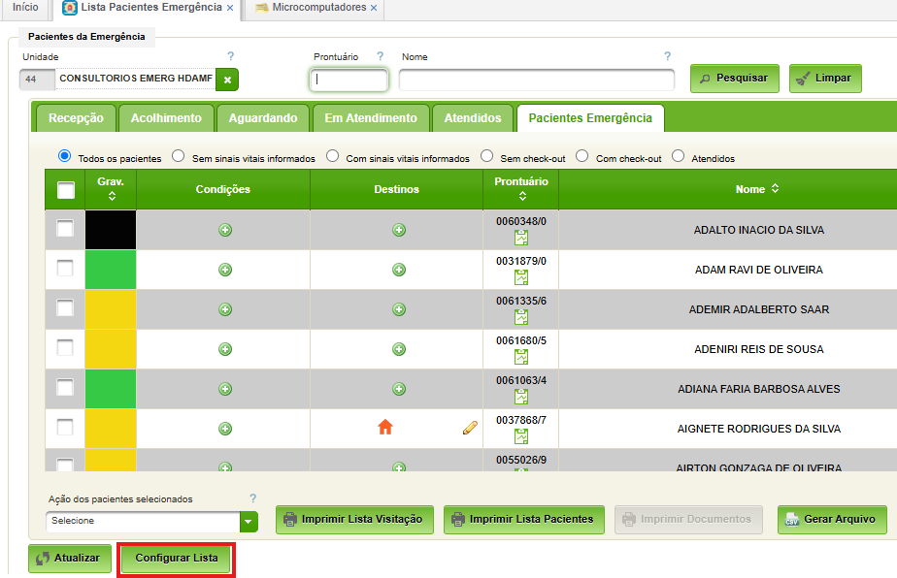
Task: Open chart icon under prontuário 0061063/4
Action: (521, 397)
